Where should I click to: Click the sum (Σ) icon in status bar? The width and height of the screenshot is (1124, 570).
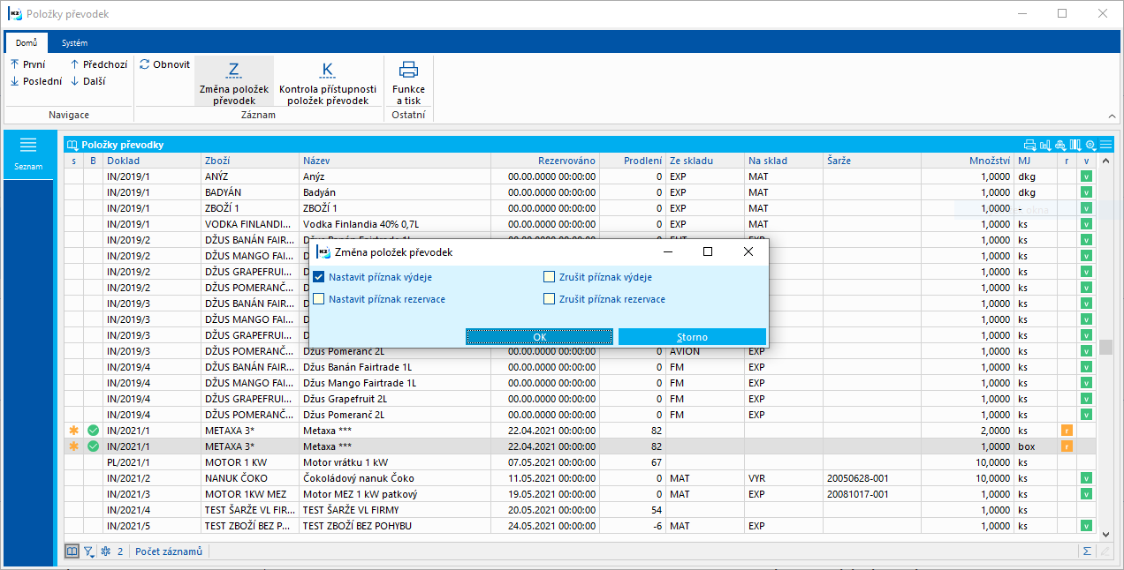1086,551
